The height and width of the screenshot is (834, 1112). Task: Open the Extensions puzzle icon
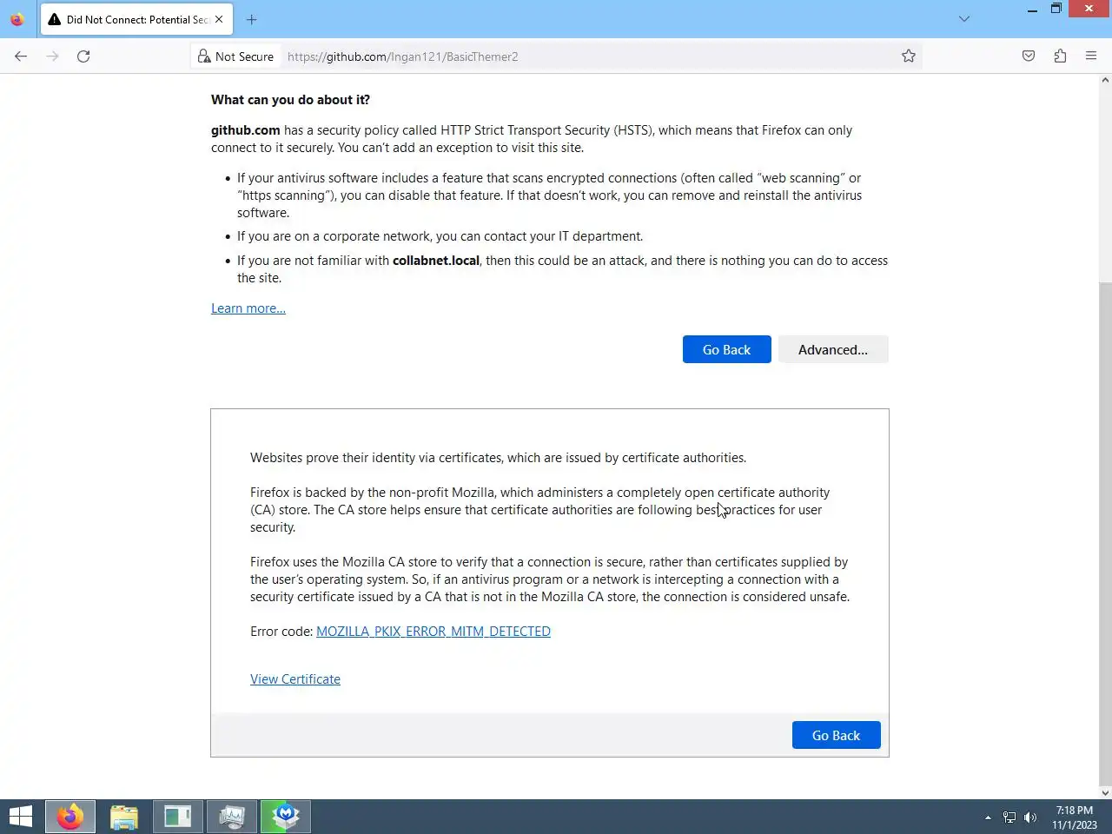pyautogui.click(x=1060, y=56)
